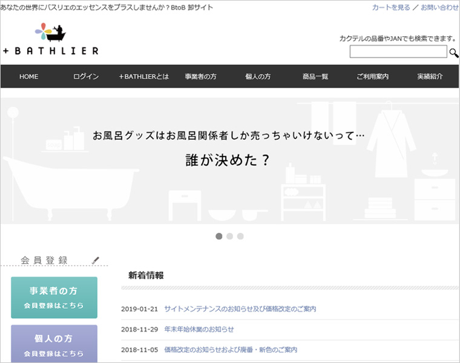460x363 pixels.
Task: Click the date 2018-11-05
Action: pyautogui.click(x=139, y=350)
